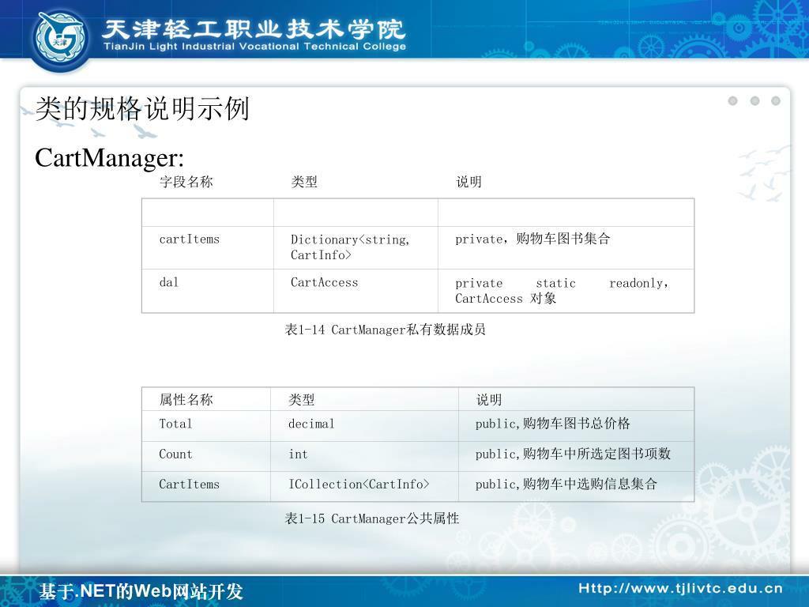Click the 表1-15 CartManager公共属性 caption

click(x=371, y=518)
